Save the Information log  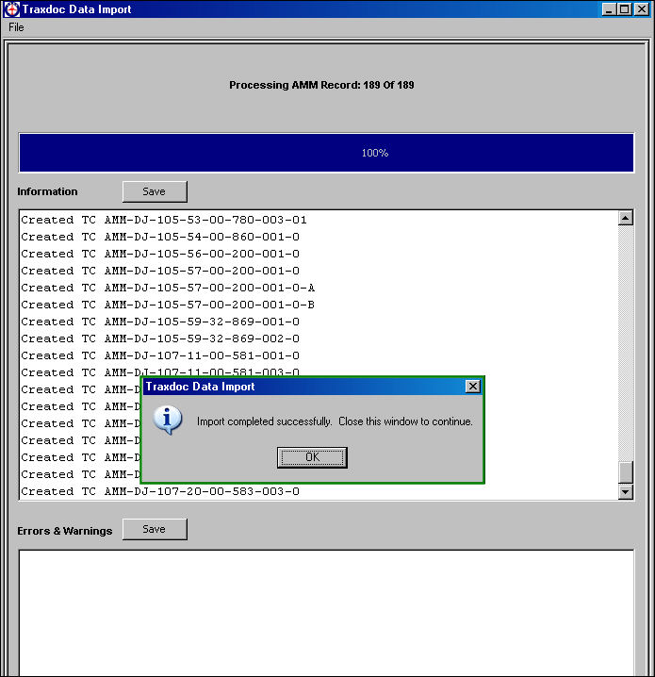pyautogui.click(x=155, y=191)
